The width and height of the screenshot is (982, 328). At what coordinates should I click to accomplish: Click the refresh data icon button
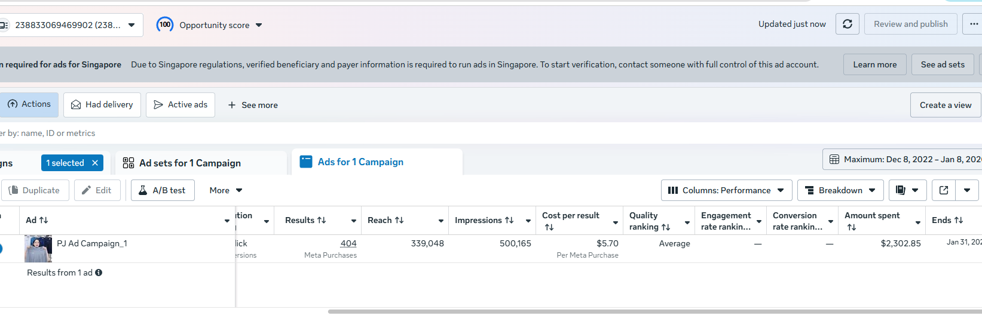point(847,24)
